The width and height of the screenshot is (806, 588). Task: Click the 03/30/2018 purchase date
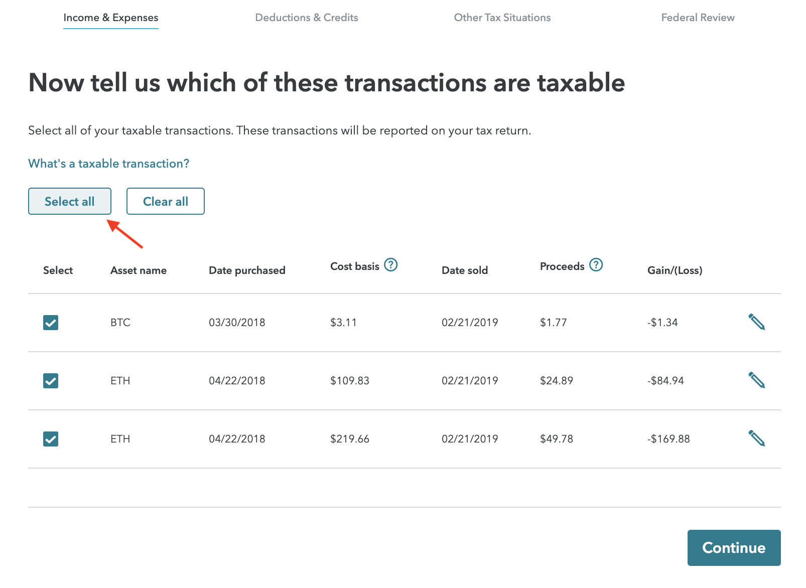237,323
